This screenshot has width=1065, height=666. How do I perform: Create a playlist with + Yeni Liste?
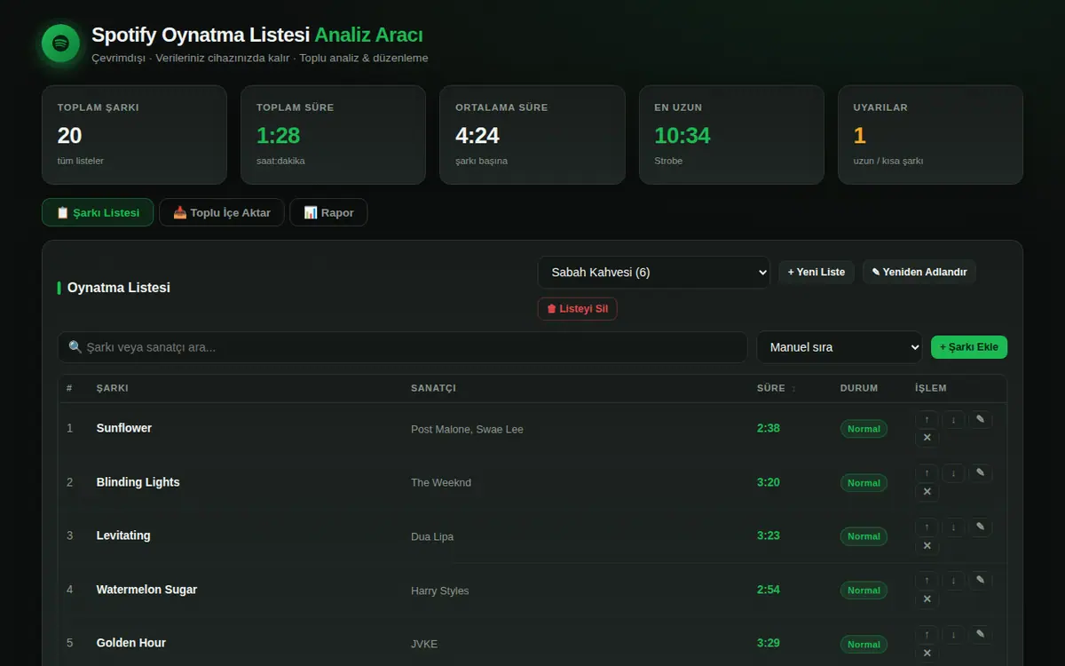pos(816,272)
